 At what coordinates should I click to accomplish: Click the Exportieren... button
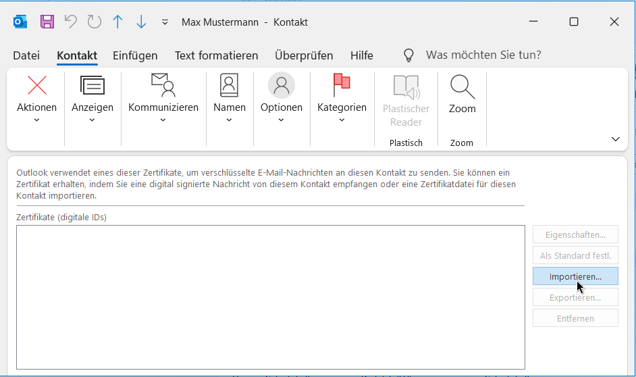(575, 297)
